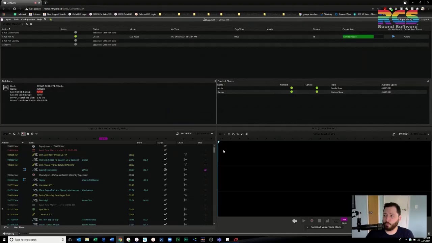Open WRCS-FM Zetta2GO bookmark
Screen dimensions: 432x243
tap(100, 14)
